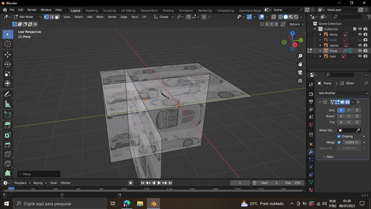Click the Windows taskbar search box

(59, 204)
